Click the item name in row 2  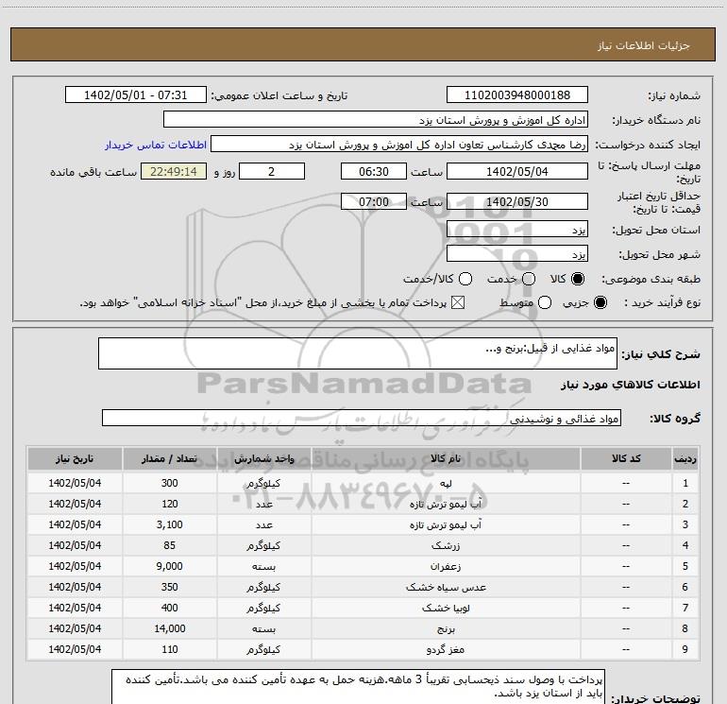[446, 504]
